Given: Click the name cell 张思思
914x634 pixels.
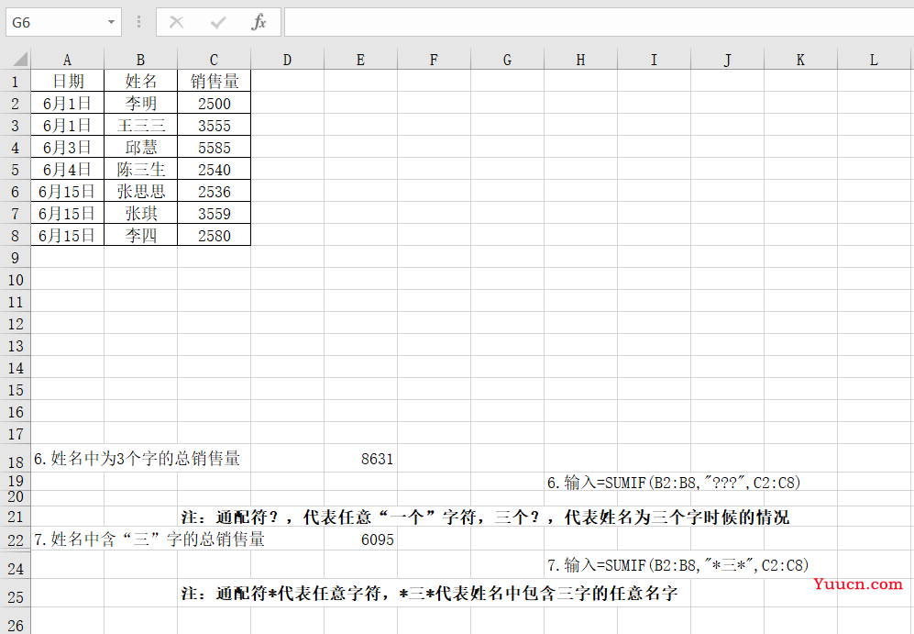Looking at the screenshot, I should coord(140,192).
